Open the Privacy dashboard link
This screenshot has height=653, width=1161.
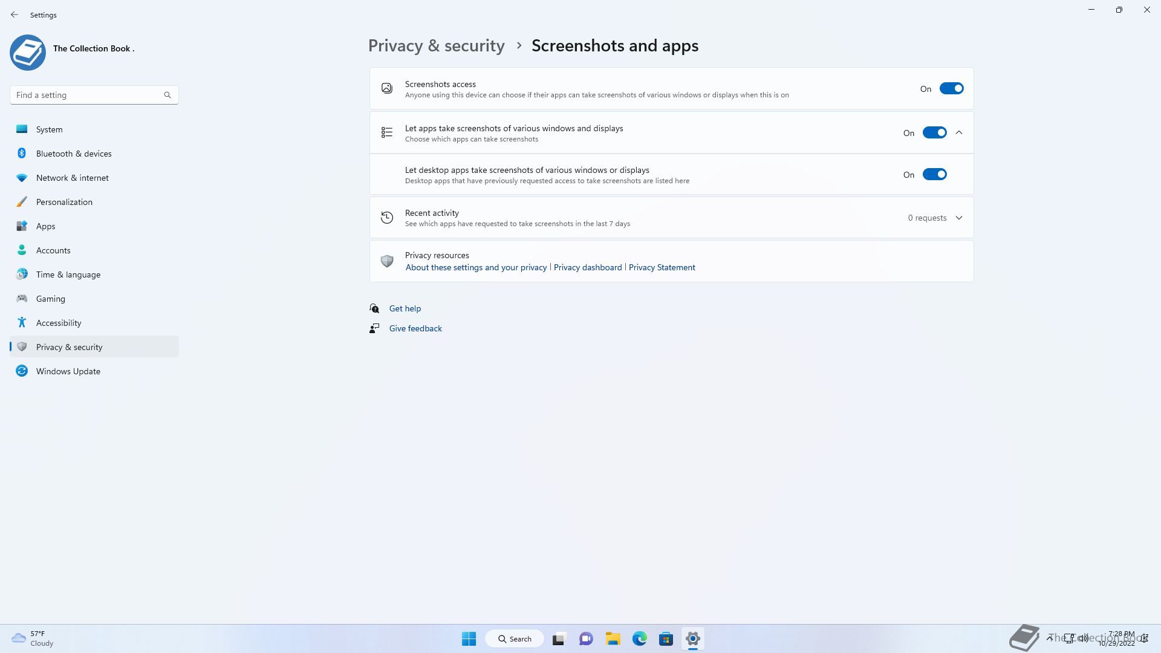pyautogui.click(x=588, y=267)
